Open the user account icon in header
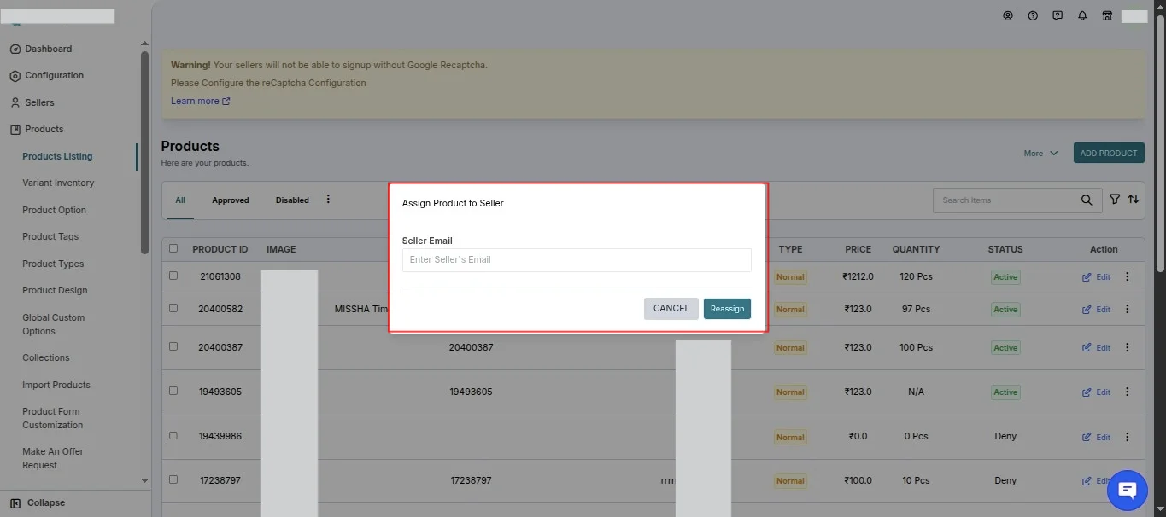The height and width of the screenshot is (517, 1166). (1008, 15)
